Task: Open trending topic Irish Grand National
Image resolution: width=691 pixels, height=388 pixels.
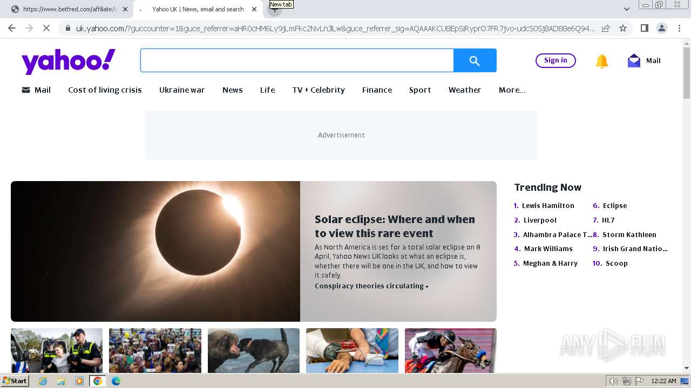Action: pos(635,248)
